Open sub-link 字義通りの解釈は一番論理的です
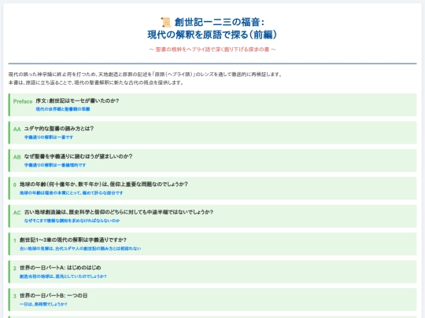This screenshot has width=425, height=318. 55,165
